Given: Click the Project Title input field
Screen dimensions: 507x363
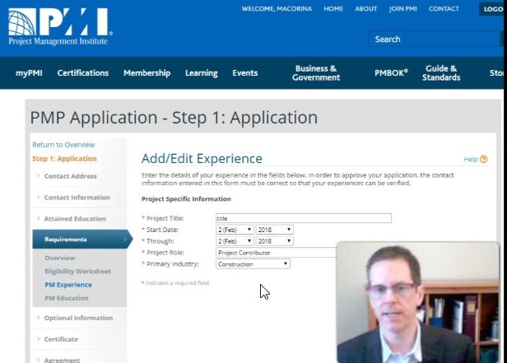Looking at the screenshot, I should point(304,218).
